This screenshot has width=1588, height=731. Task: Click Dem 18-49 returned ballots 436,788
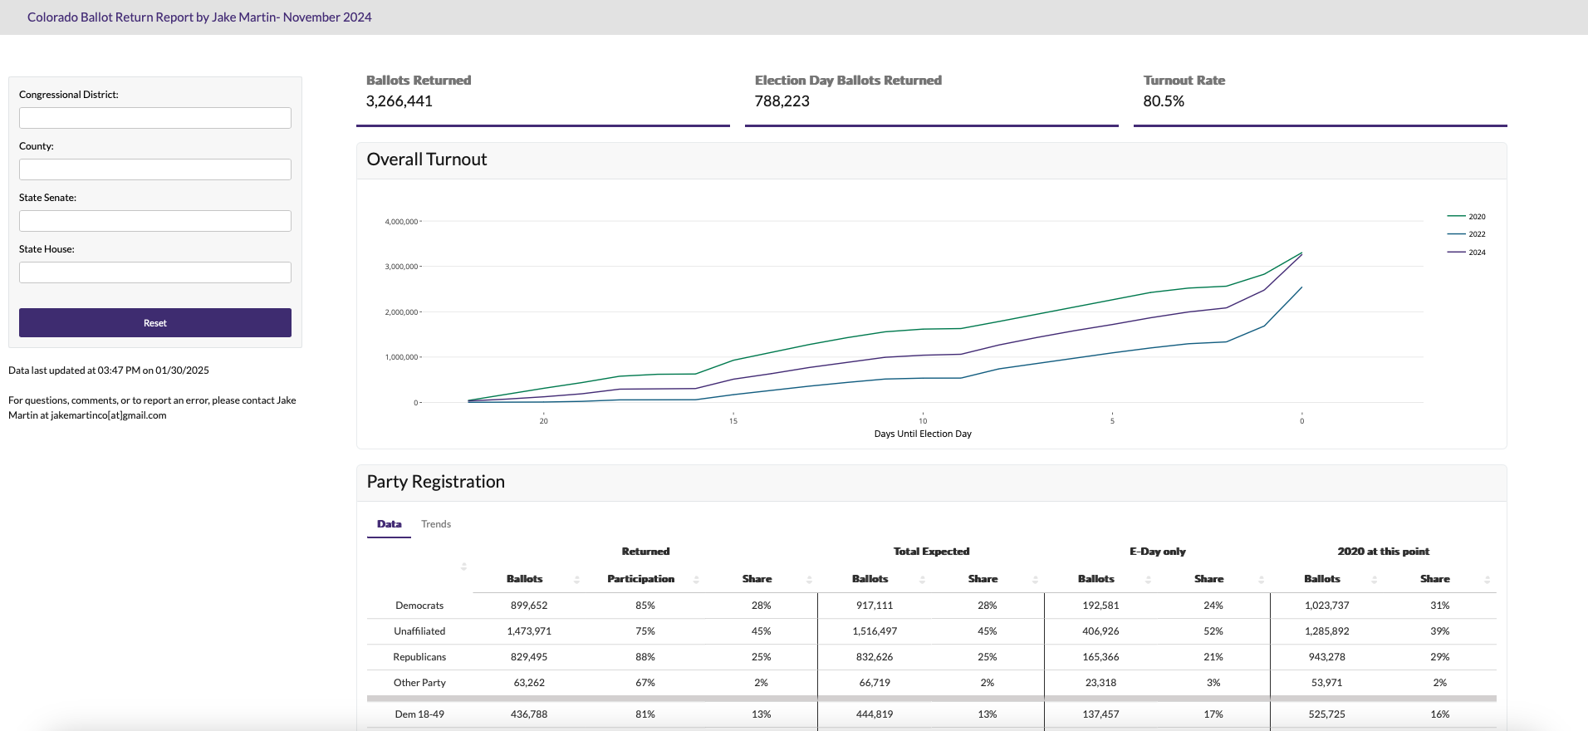click(529, 714)
